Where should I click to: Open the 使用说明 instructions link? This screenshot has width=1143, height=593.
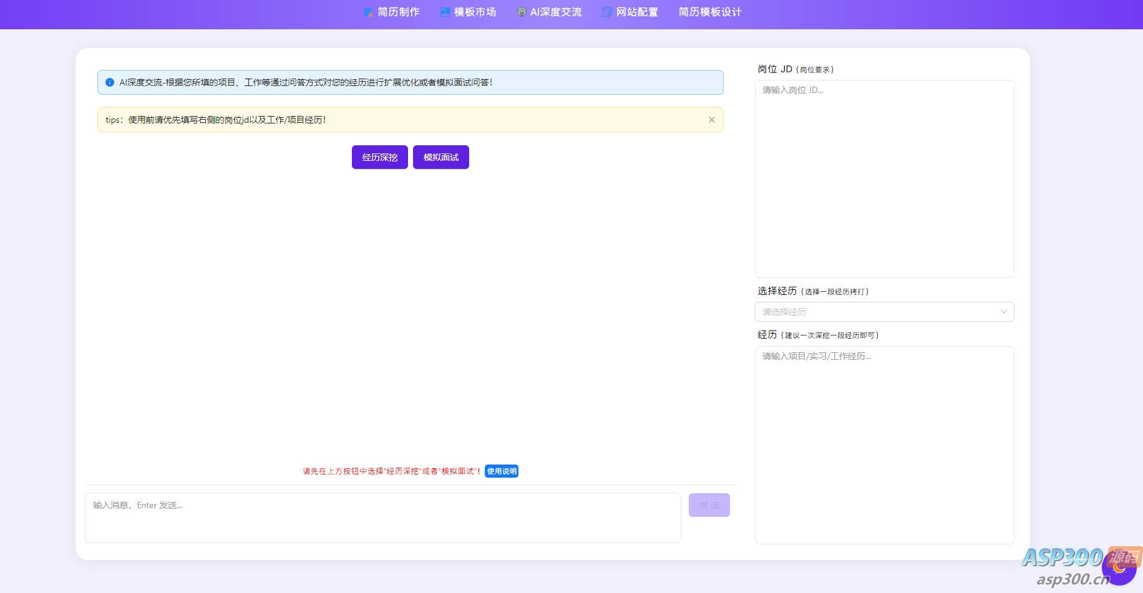coord(501,471)
